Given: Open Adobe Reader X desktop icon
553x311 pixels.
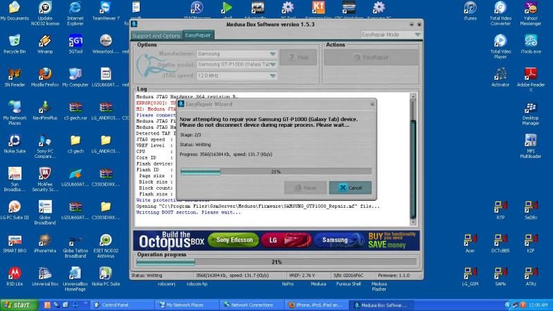Looking at the screenshot, I should point(531,80).
